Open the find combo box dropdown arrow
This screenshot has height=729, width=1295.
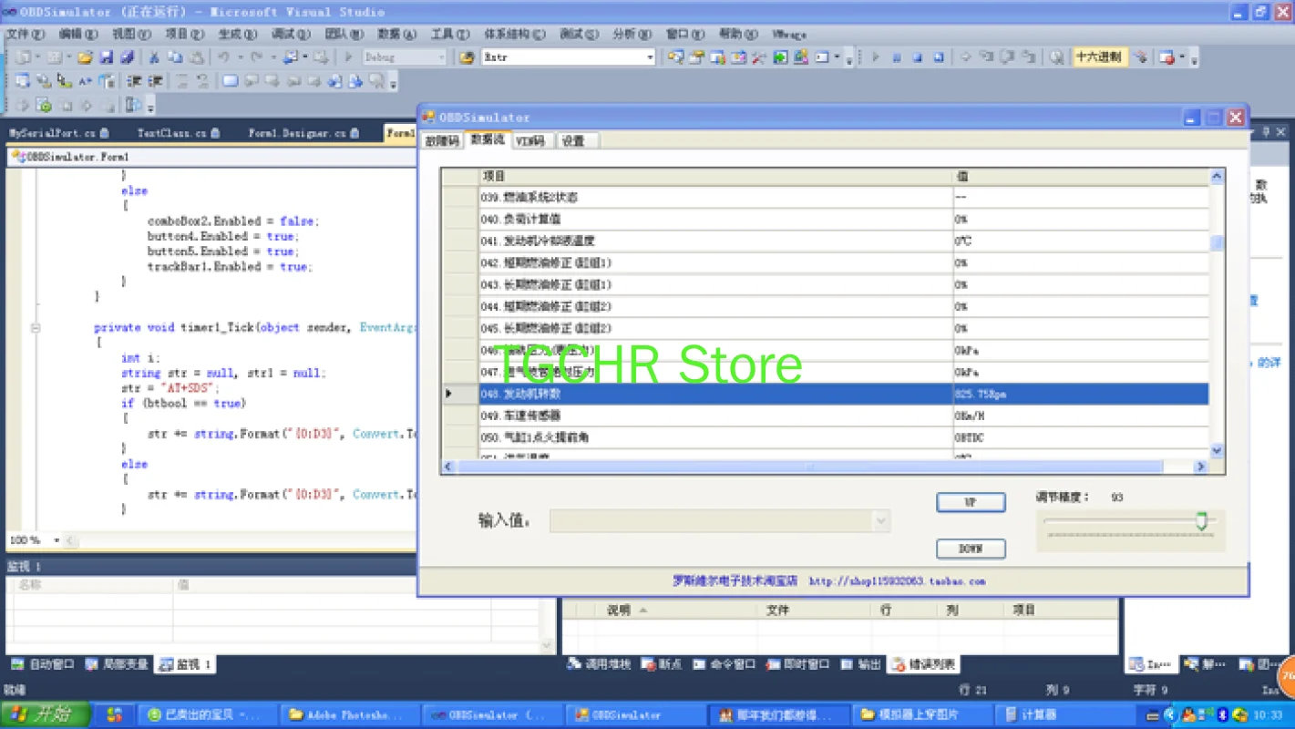[x=650, y=57]
